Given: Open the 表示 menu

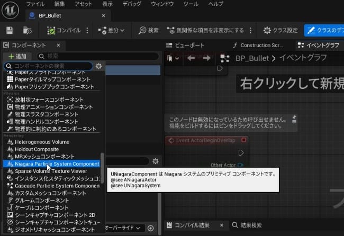Looking at the screenshot, I should pyautogui.click(x=107, y=4).
